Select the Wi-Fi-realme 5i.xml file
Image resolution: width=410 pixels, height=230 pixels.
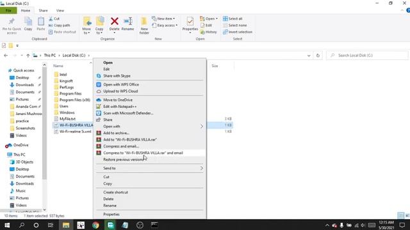pyautogui.click(x=76, y=132)
